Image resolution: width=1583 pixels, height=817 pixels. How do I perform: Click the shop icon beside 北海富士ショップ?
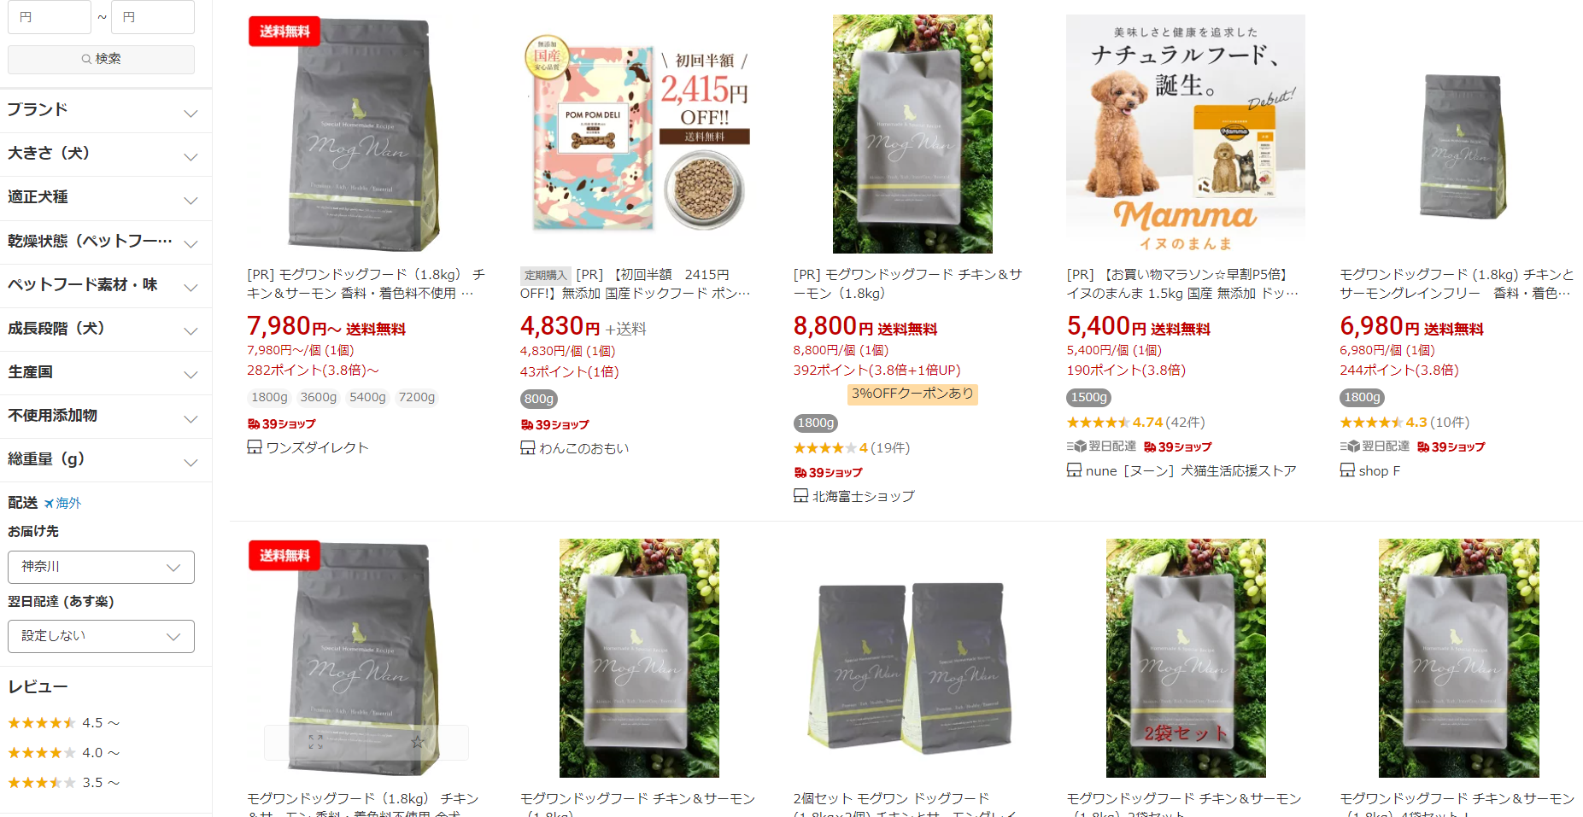point(800,495)
